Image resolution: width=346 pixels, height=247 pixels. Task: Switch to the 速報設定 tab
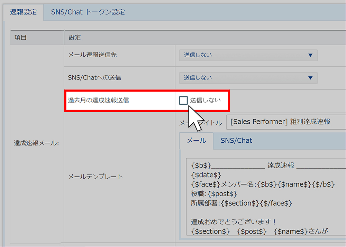click(x=24, y=12)
